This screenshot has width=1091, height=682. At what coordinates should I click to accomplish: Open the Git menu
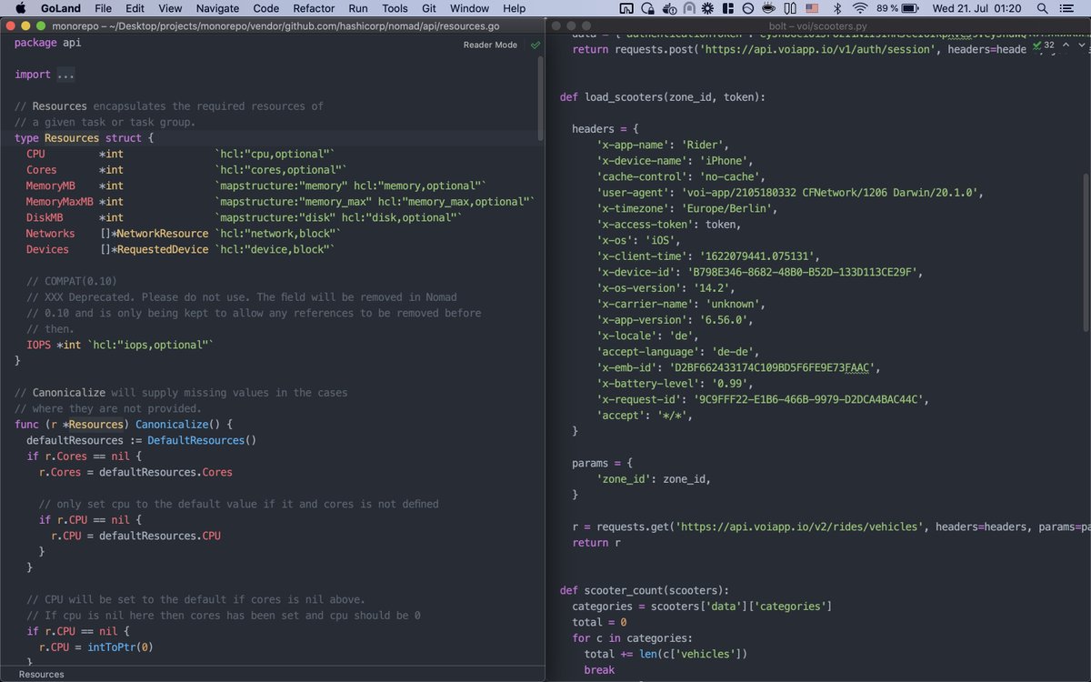pos(429,8)
